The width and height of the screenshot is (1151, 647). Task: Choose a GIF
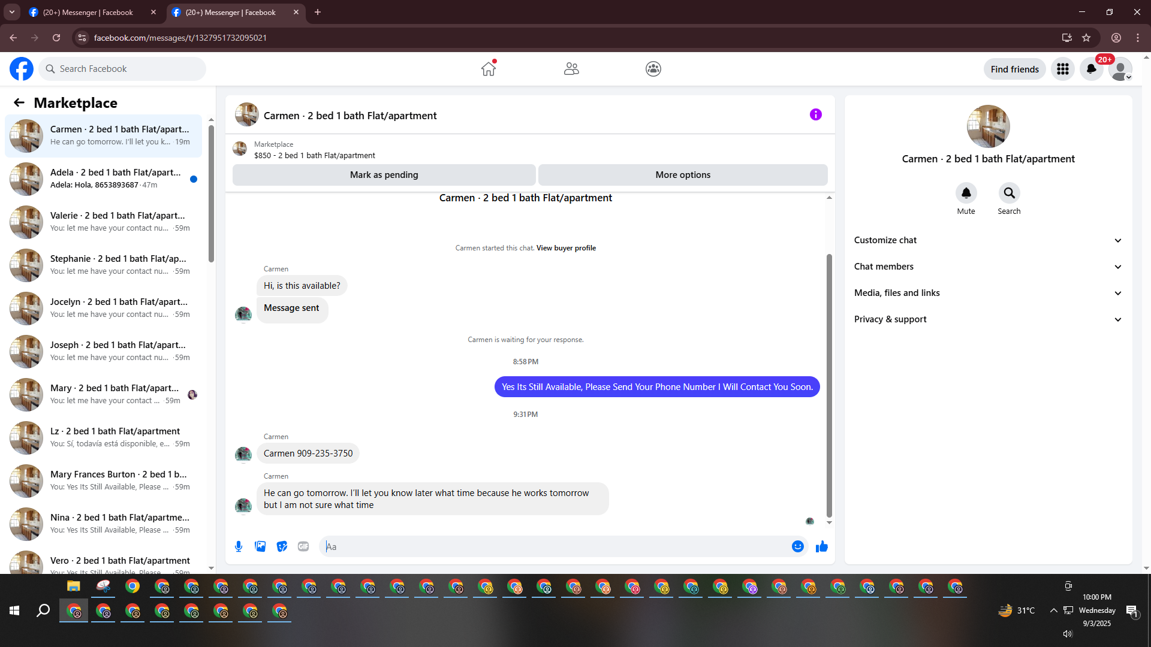(303, 546)
